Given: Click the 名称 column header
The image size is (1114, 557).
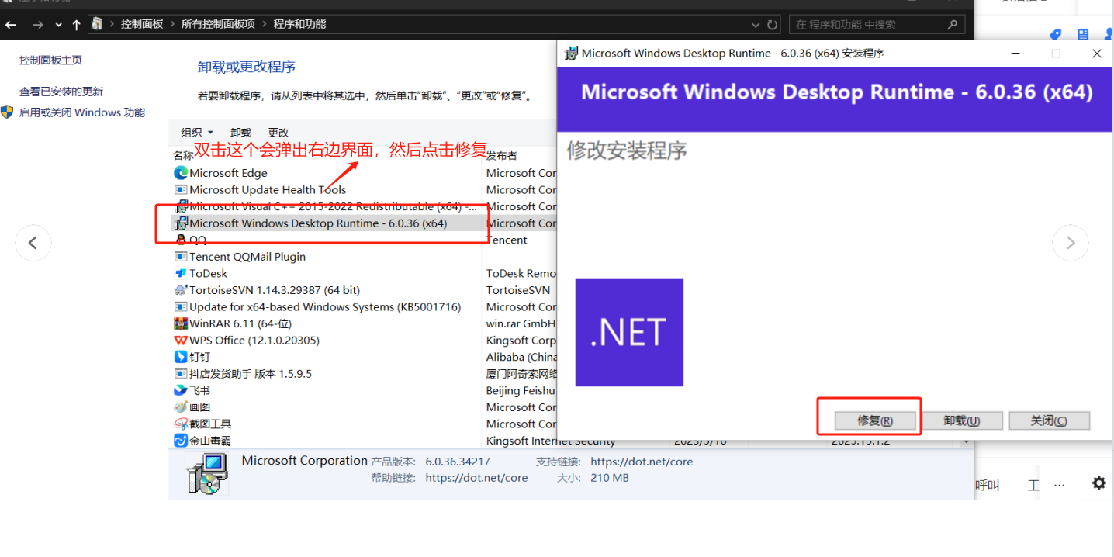Looking at the screenshot, I should tap(182, 155).
